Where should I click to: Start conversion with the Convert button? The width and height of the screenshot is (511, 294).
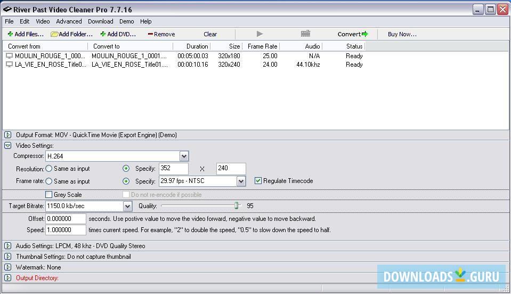(353, 34)
